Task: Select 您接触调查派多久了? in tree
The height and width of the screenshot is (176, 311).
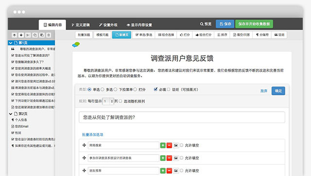Action: (x=28, y=62)
